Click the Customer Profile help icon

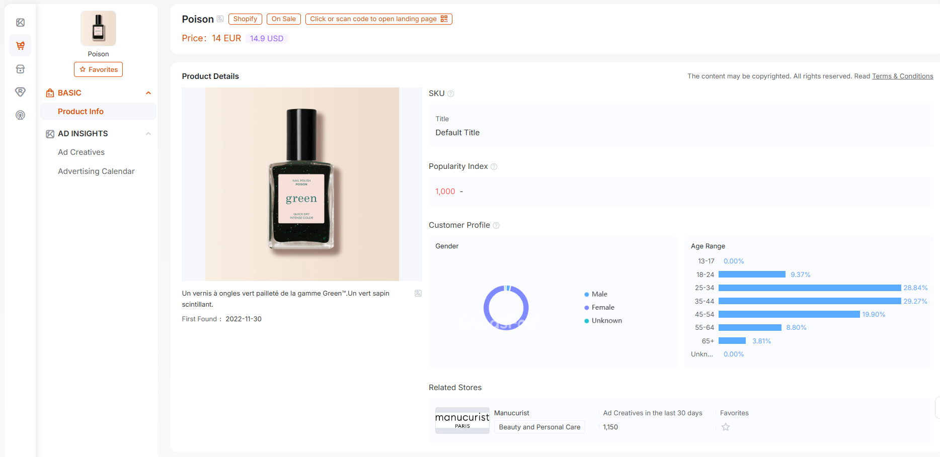click(496, 226)
